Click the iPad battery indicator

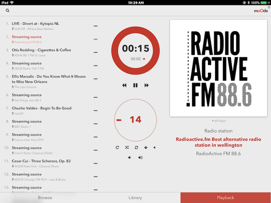click(264, 3)
